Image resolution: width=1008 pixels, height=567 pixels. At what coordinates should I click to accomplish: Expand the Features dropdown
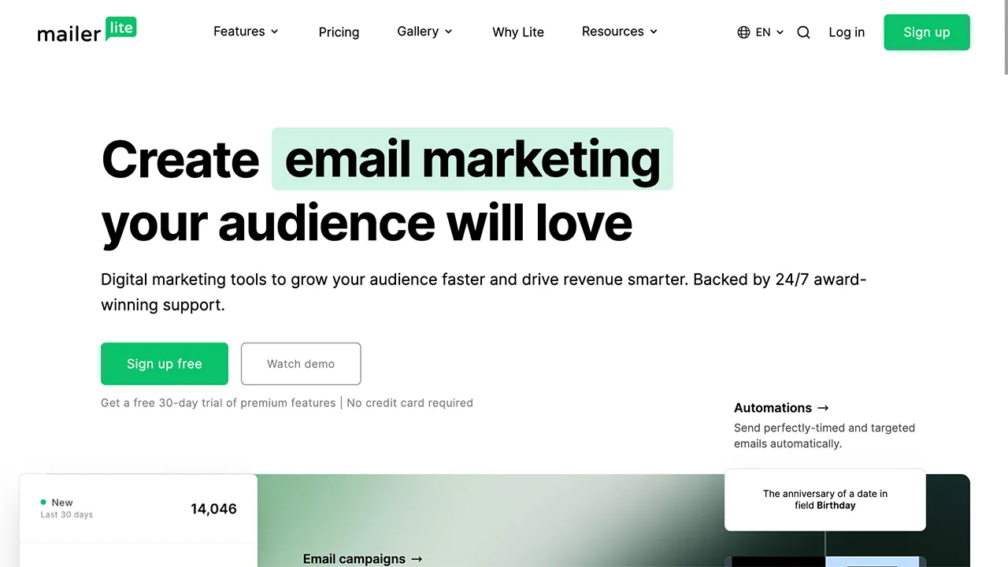click(246, 31)
